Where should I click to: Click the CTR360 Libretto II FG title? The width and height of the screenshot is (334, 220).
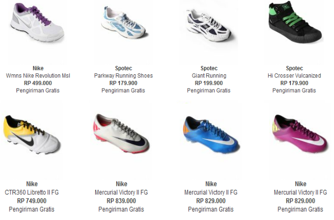pyautogui.click(x=32, y=192)
